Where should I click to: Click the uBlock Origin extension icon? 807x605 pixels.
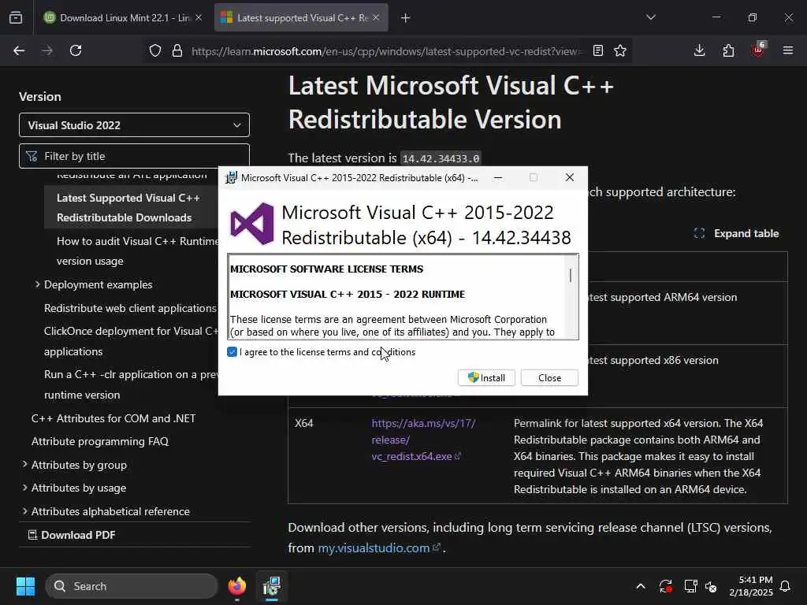[759, 50]
